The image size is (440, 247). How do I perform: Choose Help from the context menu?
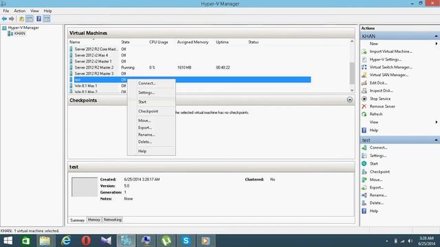coord(151,151)
